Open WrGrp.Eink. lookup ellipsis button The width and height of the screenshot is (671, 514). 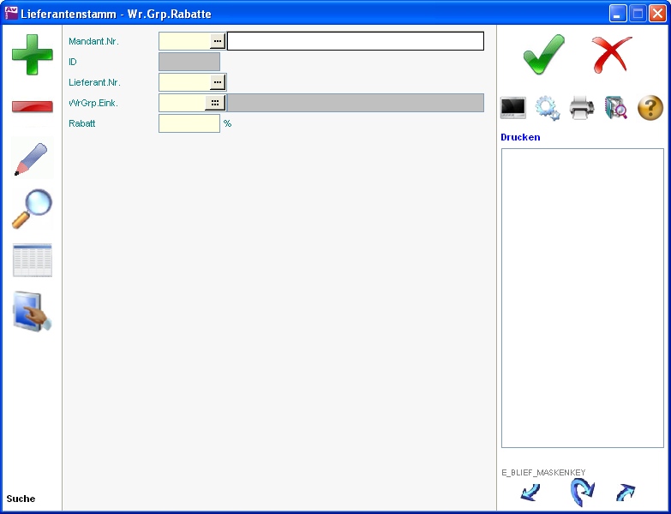click(214, 103)
